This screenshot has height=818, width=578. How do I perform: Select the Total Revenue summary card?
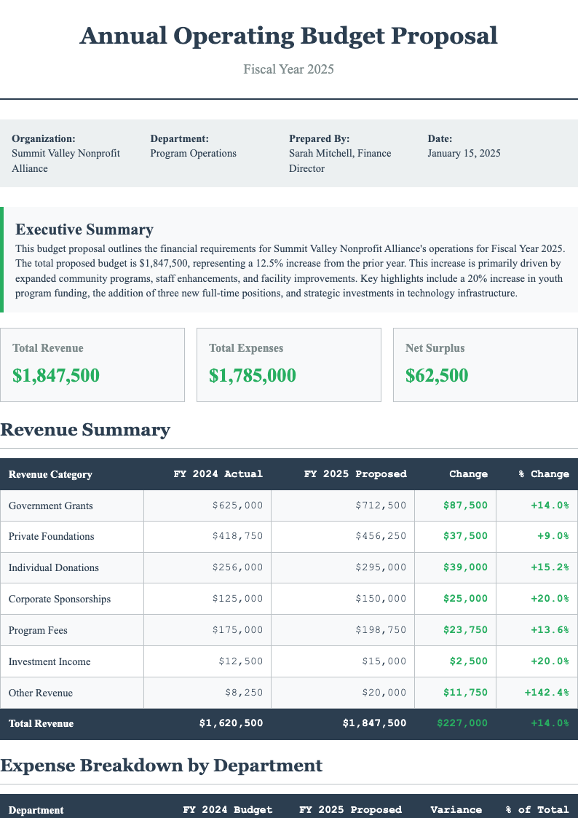click(92, 364)
